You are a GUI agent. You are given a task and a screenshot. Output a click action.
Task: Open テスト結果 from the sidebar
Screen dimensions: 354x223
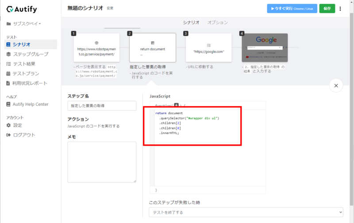pos(24,64)
